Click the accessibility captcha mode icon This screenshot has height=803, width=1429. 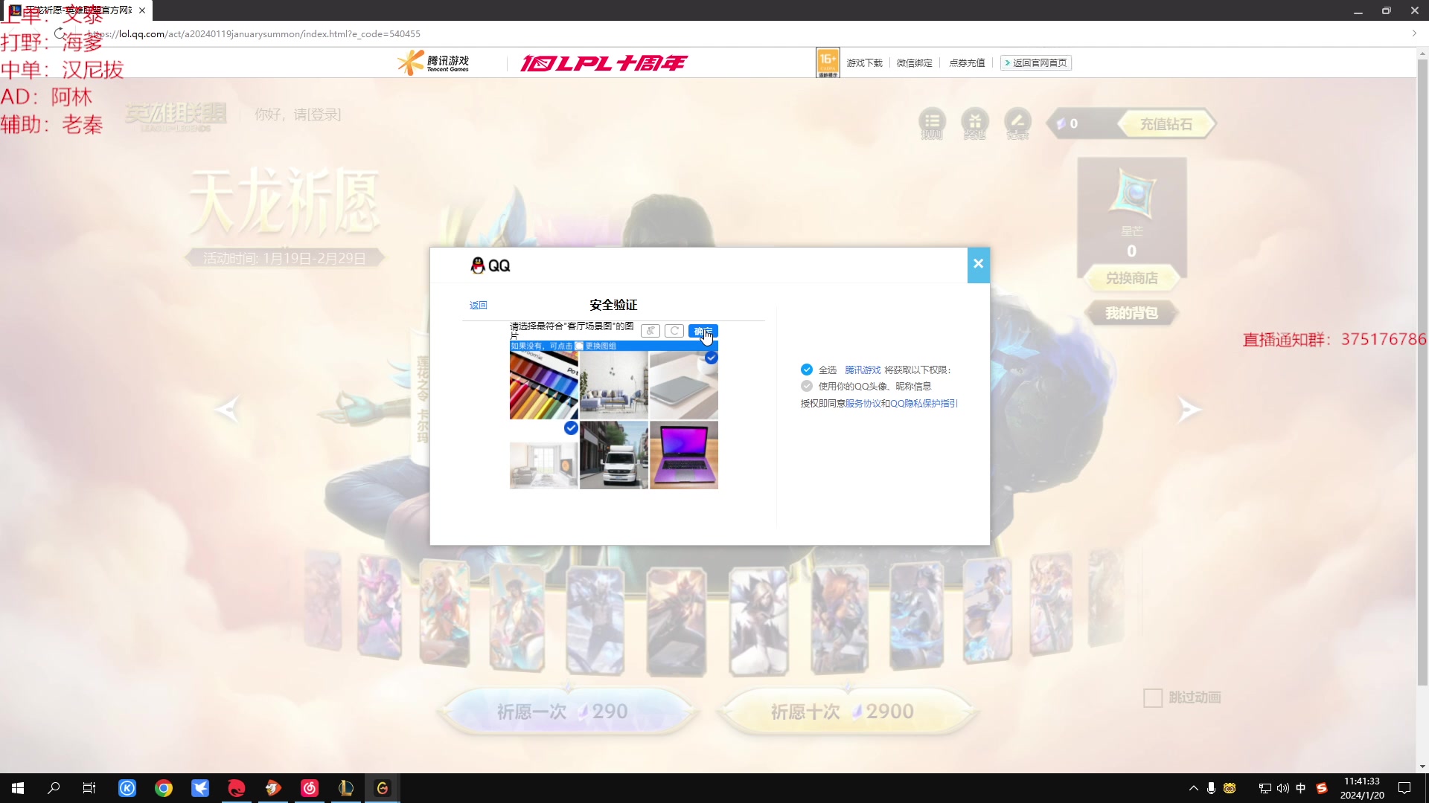pos(650,331)
